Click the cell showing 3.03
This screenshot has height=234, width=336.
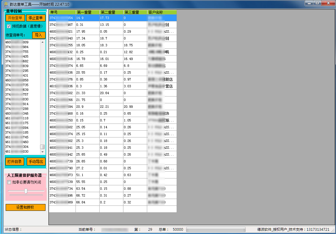[x=135, y=86]
